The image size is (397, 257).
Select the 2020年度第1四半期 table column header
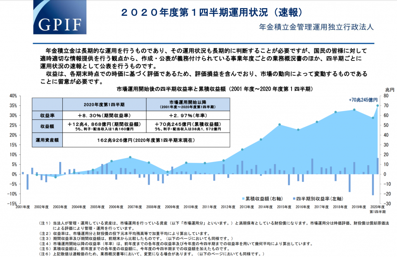click(x=104, y=105)
